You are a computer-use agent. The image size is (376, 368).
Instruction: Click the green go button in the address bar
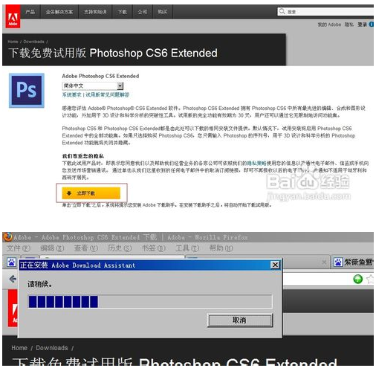pos(357,279)
